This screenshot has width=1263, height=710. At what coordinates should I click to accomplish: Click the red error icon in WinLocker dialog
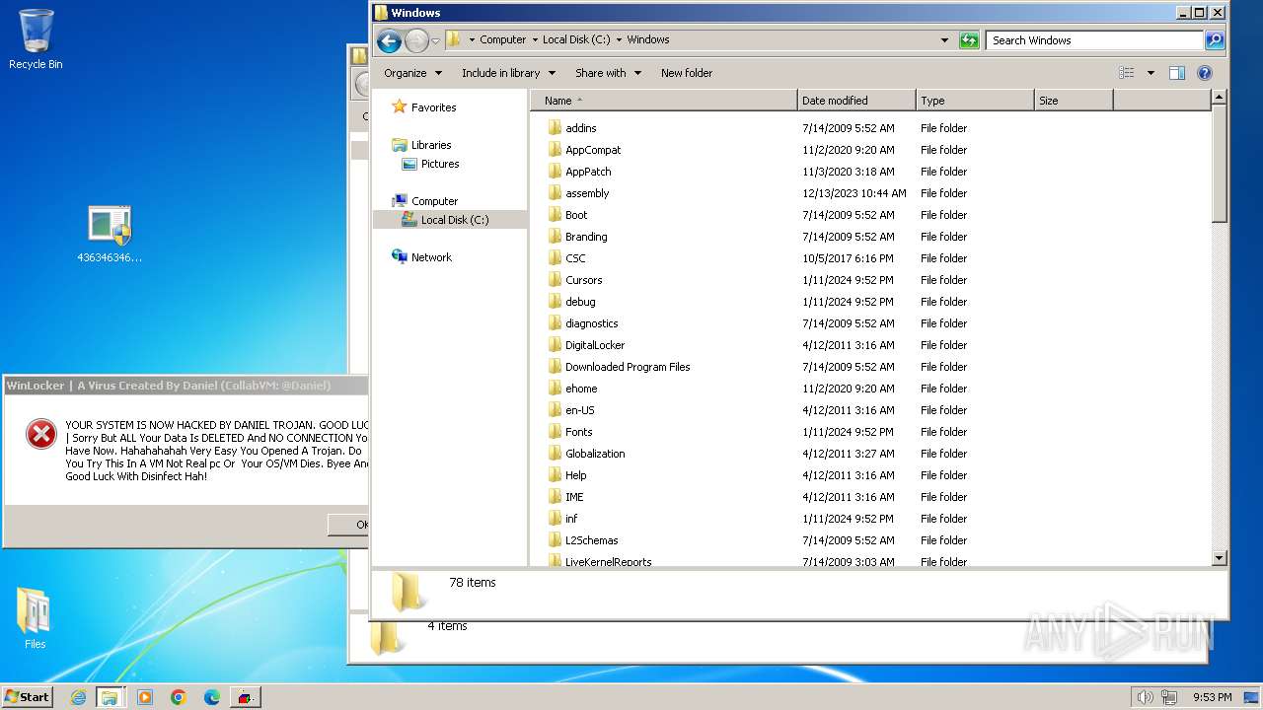coord(40,433)
